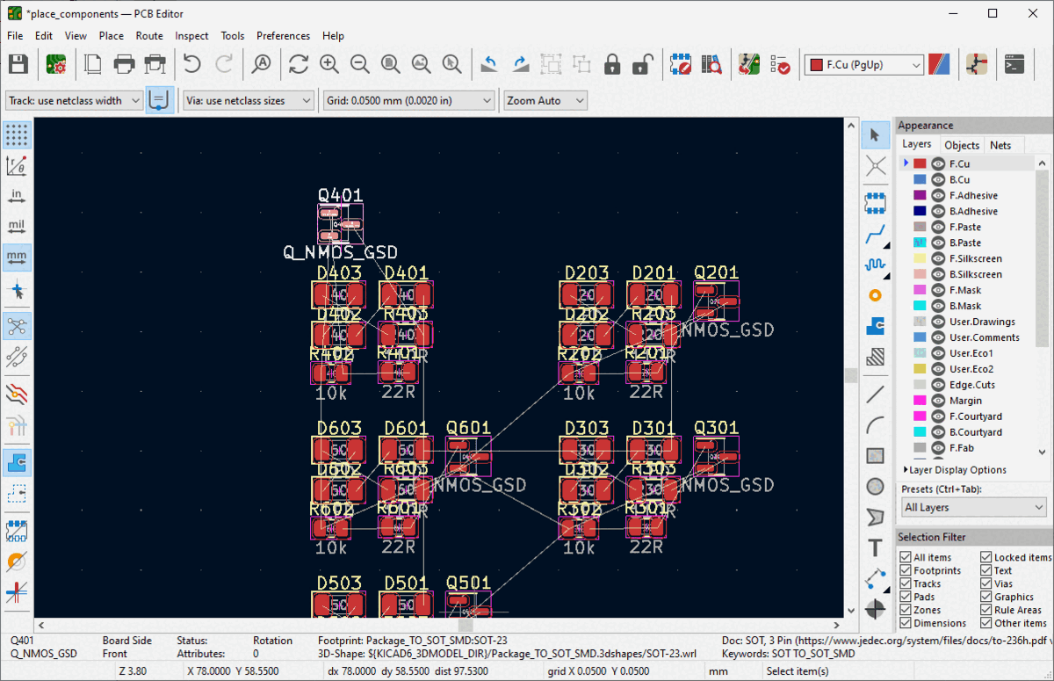
Task: Choose the Select arrow tool
Action: [875, 134]
